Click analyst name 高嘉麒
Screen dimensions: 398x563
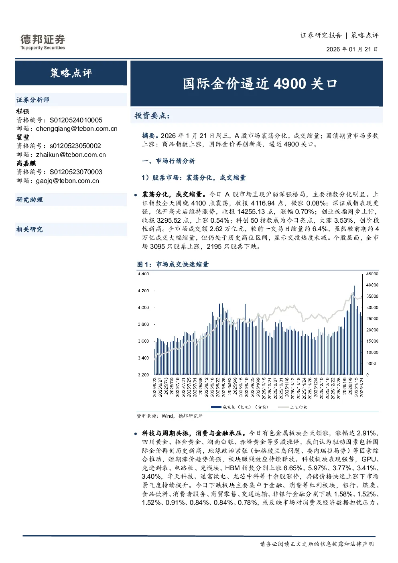coord(26,163)
